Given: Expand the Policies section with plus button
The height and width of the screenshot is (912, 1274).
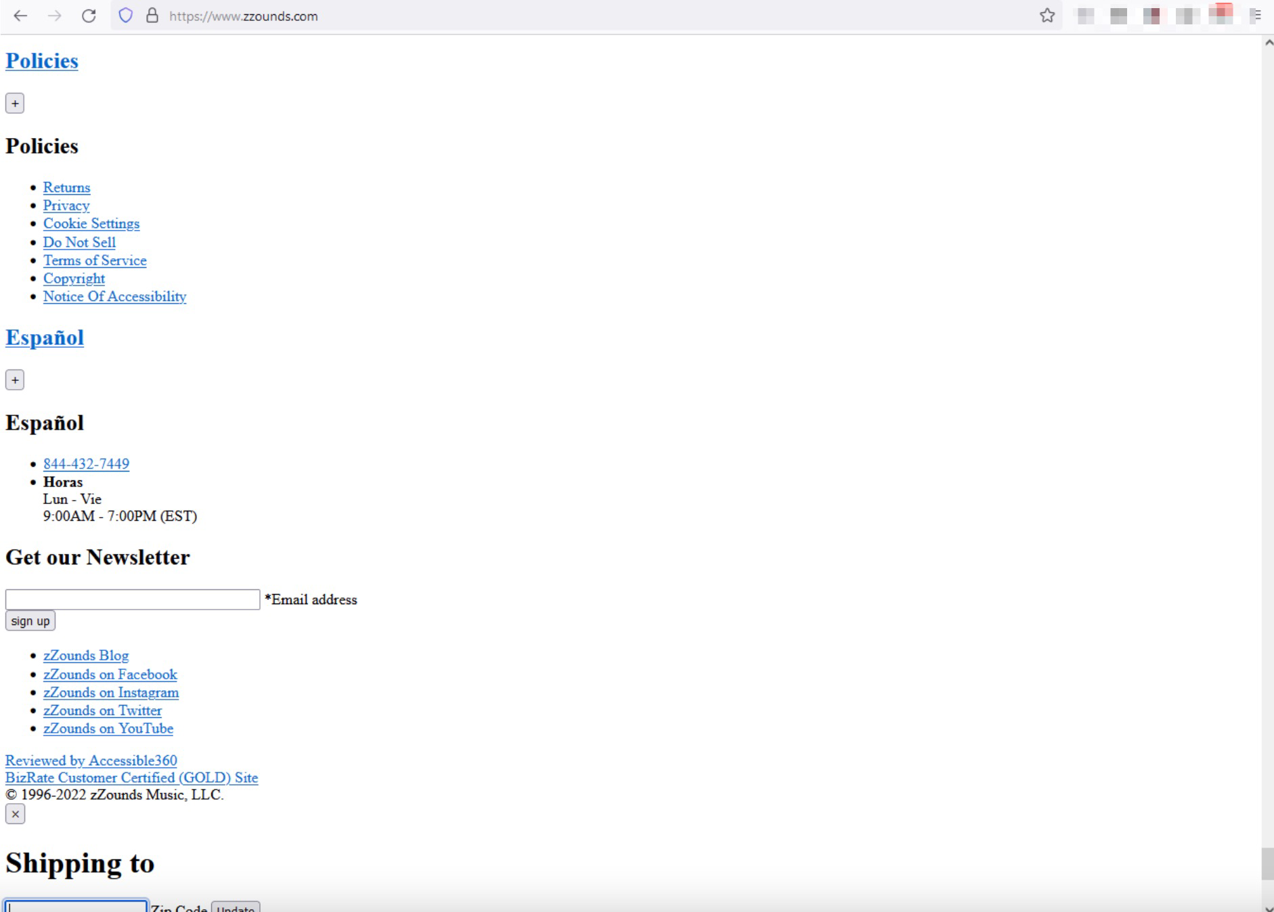Looking at the screenshot, I should click(15, 104).
